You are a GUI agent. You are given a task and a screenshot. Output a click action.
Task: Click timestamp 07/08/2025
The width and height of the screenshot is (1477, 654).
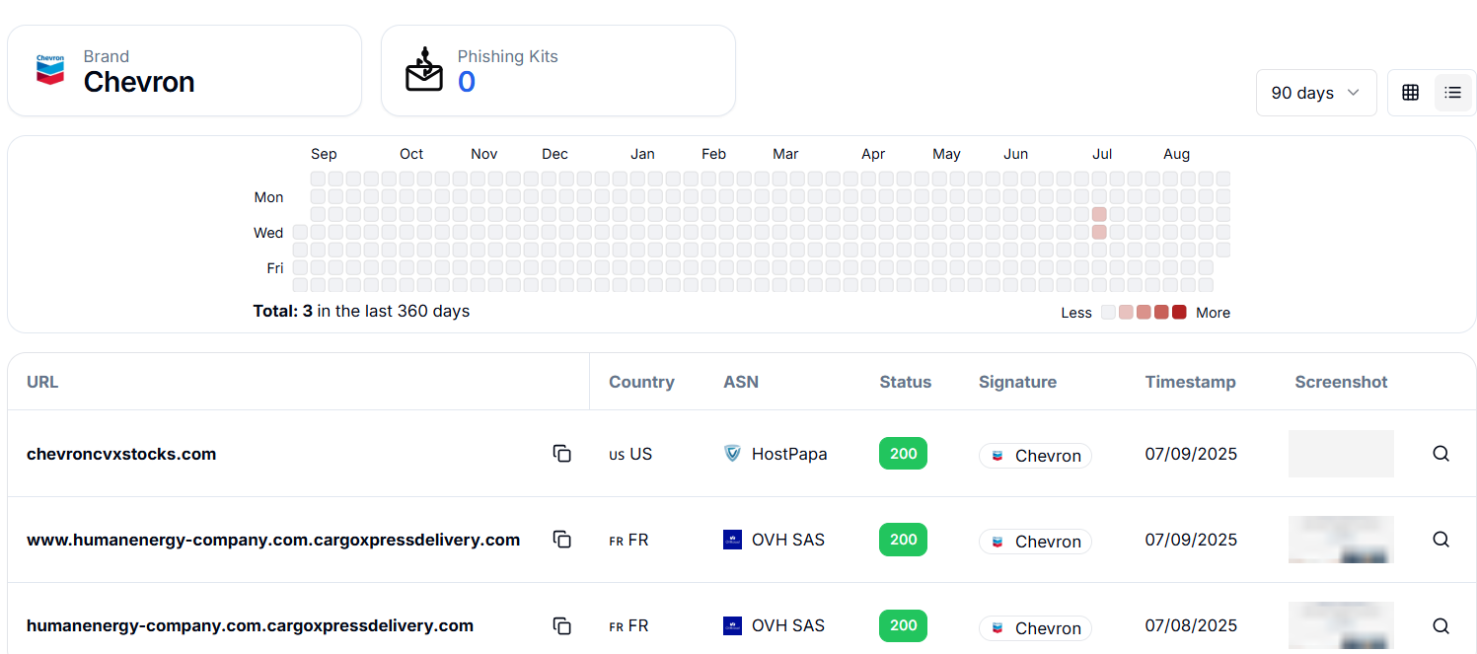tap(1191, 625)
